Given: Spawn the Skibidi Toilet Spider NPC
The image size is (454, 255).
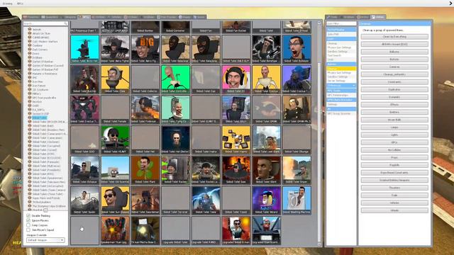Looking at the screenshot, I should coord(84,200).
